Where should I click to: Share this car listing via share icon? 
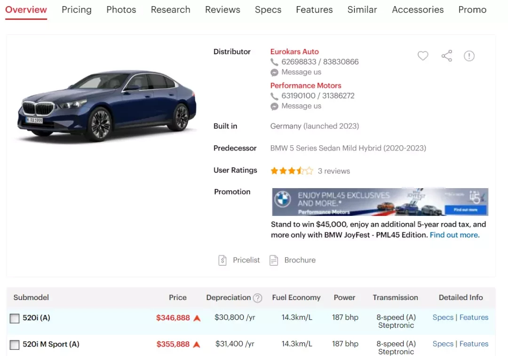[447, 55]
